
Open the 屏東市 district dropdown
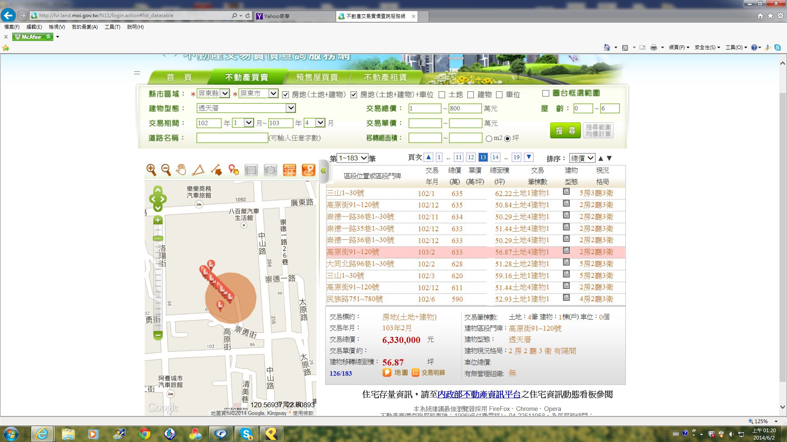point(259,93)
